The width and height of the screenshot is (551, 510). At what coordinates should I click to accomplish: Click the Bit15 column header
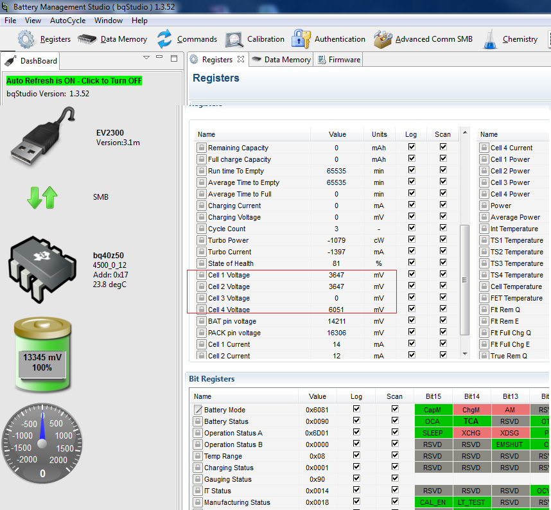point(433,396)
